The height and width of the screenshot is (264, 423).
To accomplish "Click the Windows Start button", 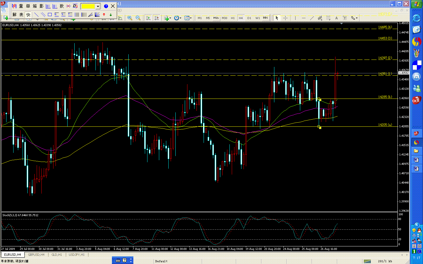I will click(x=417, y=4).
